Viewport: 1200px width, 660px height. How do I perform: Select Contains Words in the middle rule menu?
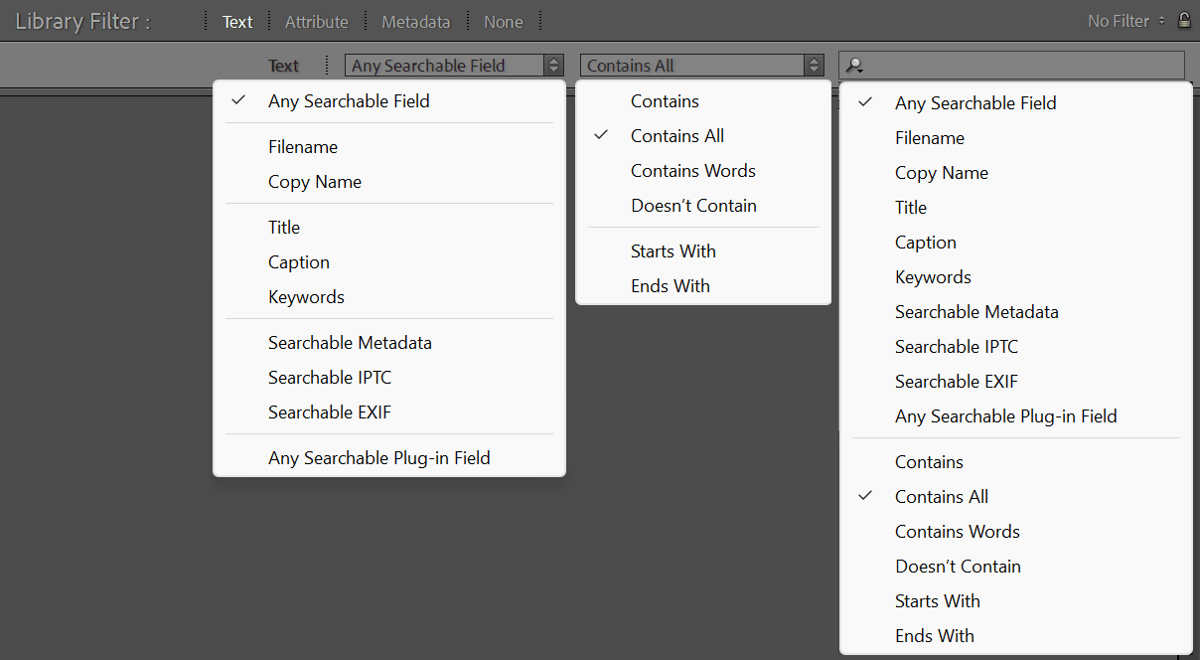click(693, 171)
